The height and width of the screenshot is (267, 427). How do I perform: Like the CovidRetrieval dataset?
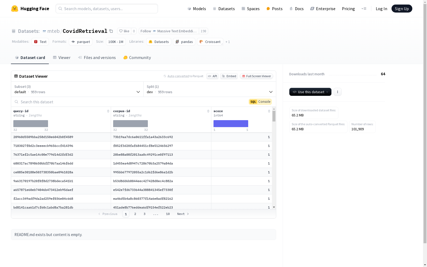click(124, 31)
